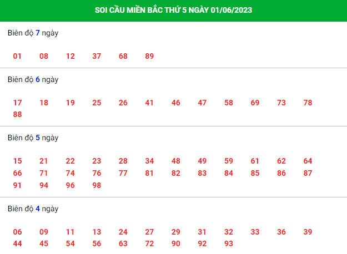
Task: Click the green header title banner
Action: [173, 11]
